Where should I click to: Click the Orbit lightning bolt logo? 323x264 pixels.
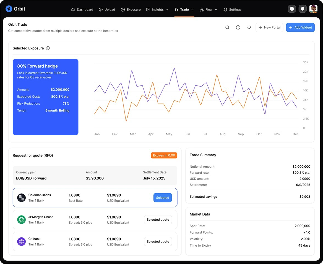coord(9,9)
